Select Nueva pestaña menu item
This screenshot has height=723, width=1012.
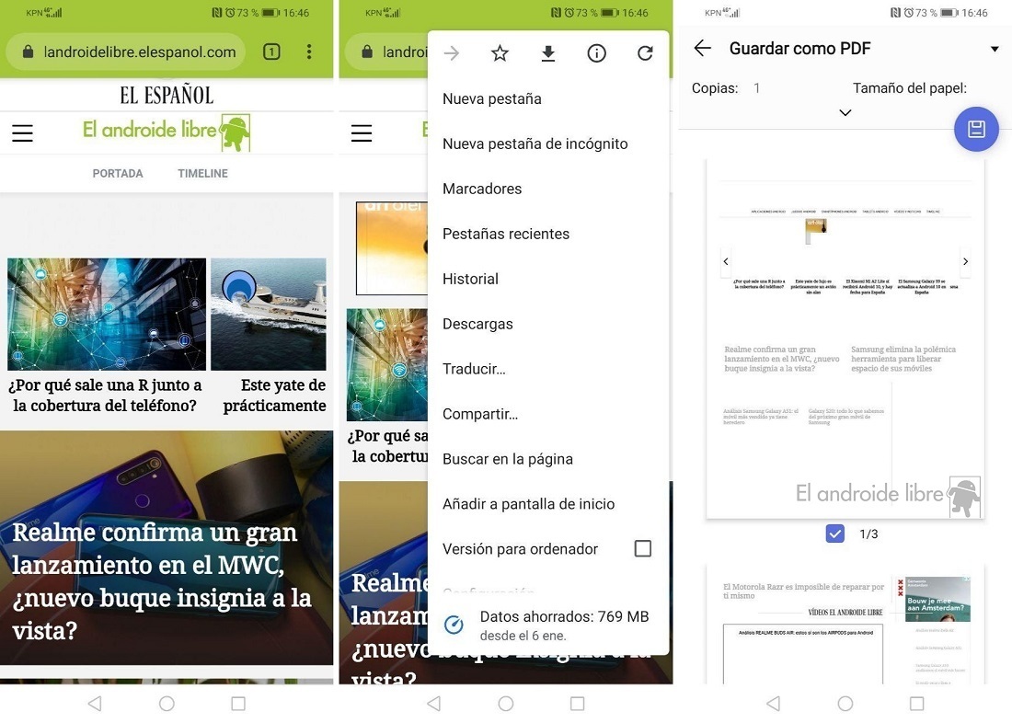click(547, 98)
